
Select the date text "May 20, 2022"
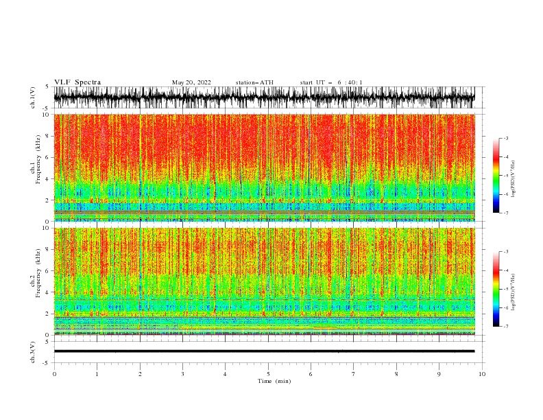click(x=191, y=82)
